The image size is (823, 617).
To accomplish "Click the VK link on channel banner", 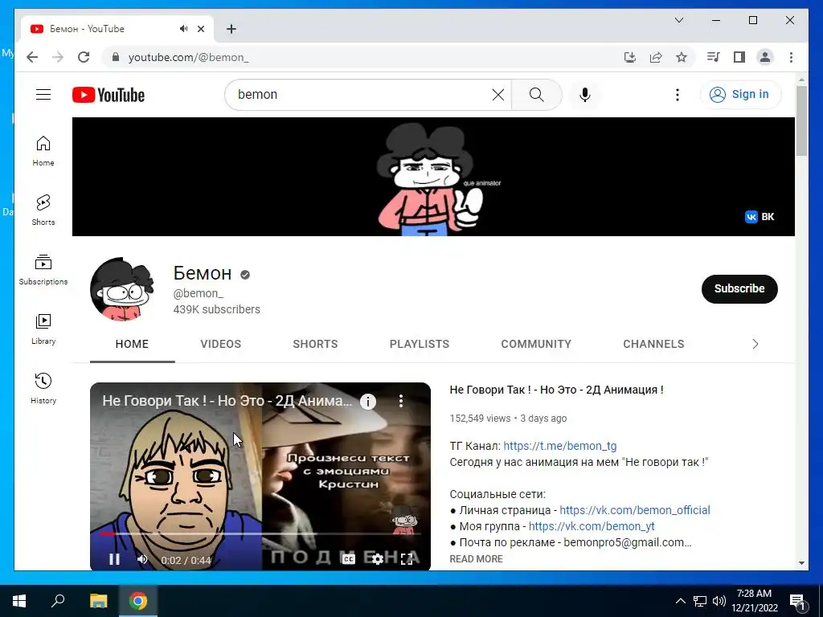I will tap(760, 217).
